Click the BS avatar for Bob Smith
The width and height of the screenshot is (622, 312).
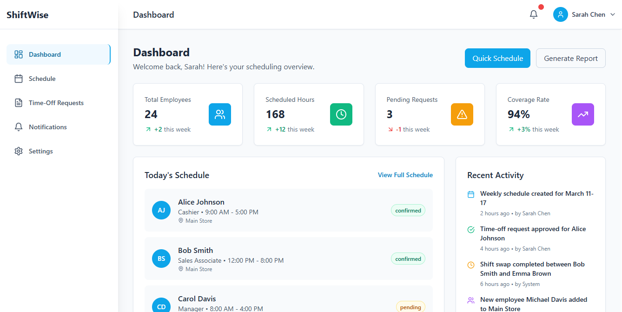pyautogui.click(x=161, y=259)
